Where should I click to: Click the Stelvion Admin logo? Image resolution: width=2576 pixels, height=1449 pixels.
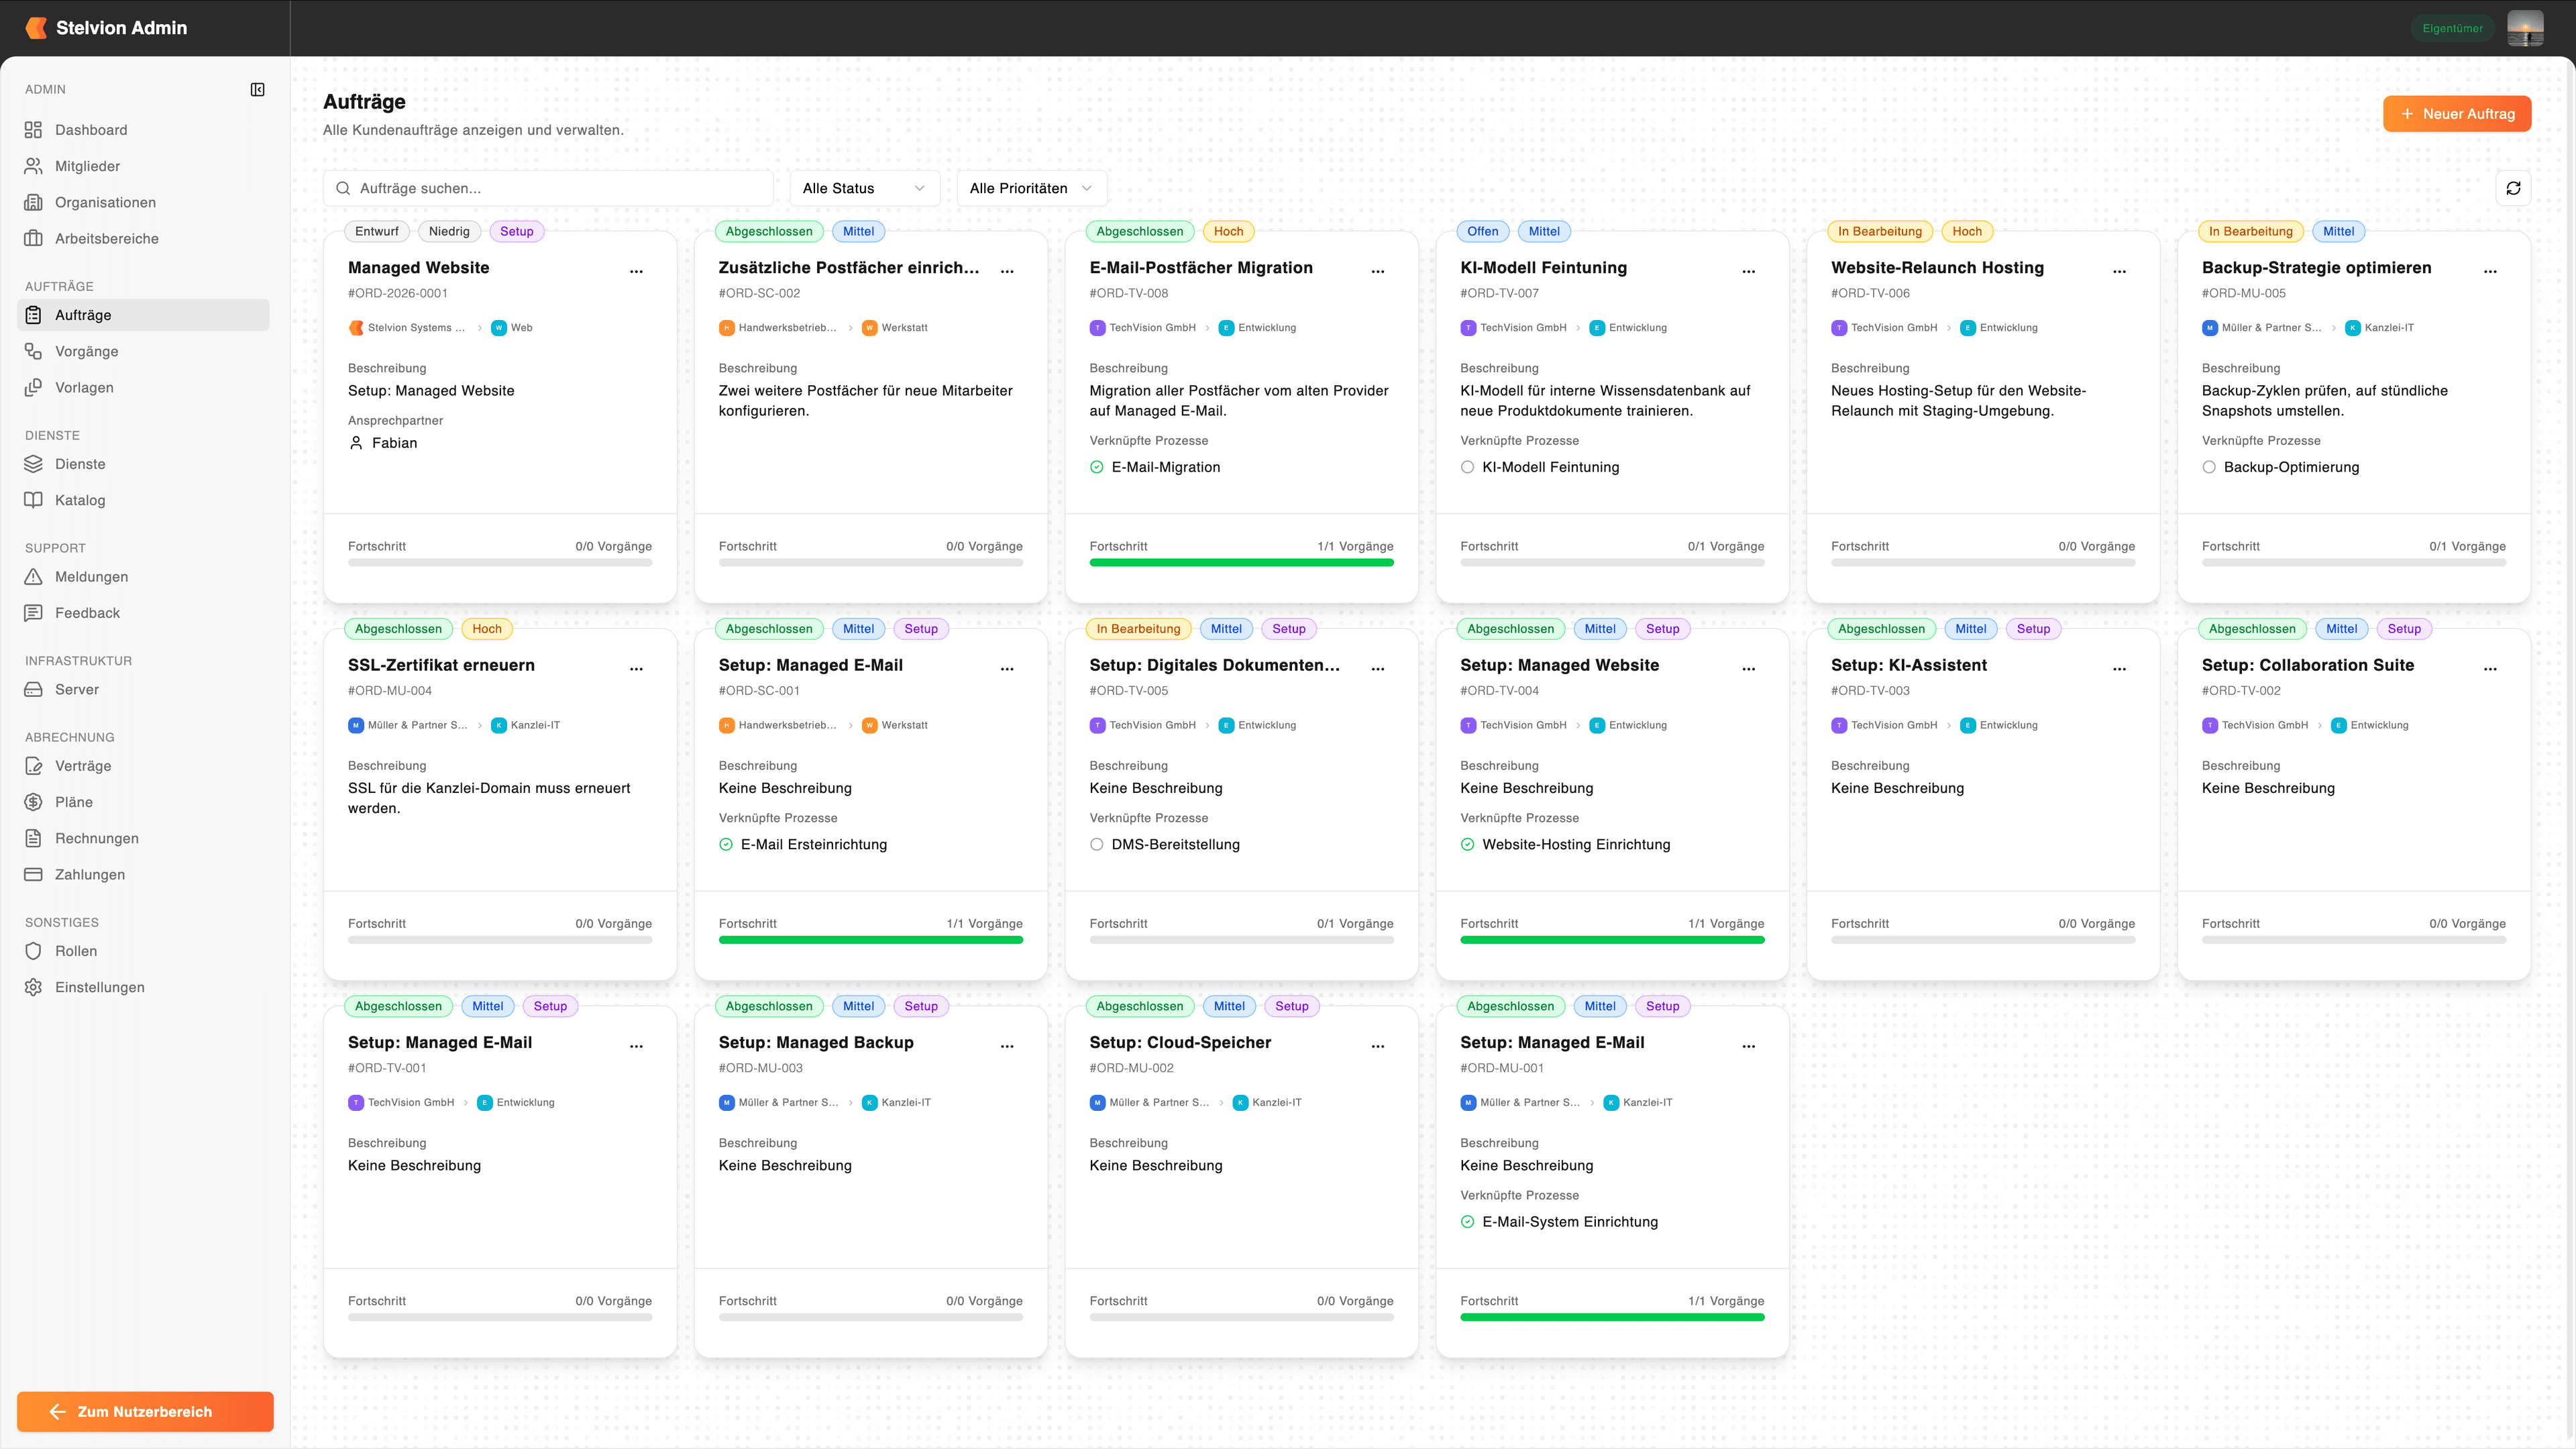pos(36,28)
